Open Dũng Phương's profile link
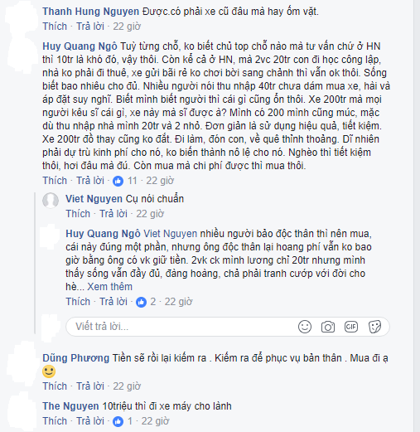Screen dimensions: 420x432 tap(76, 358)
